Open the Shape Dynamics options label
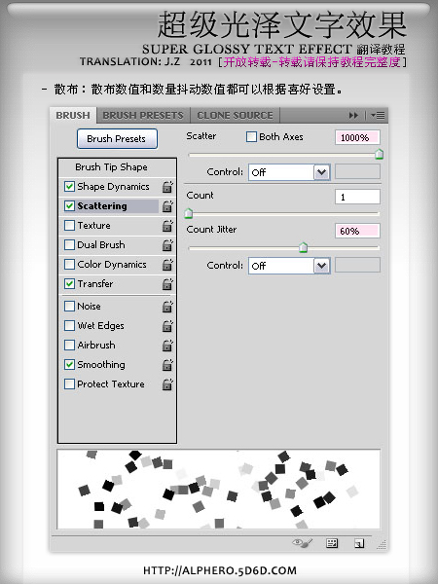The width and height of the screenshot is (438, 584). [x=113, y=187]
